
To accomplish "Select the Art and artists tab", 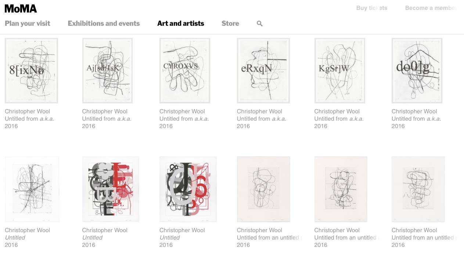I will [181, 24].
